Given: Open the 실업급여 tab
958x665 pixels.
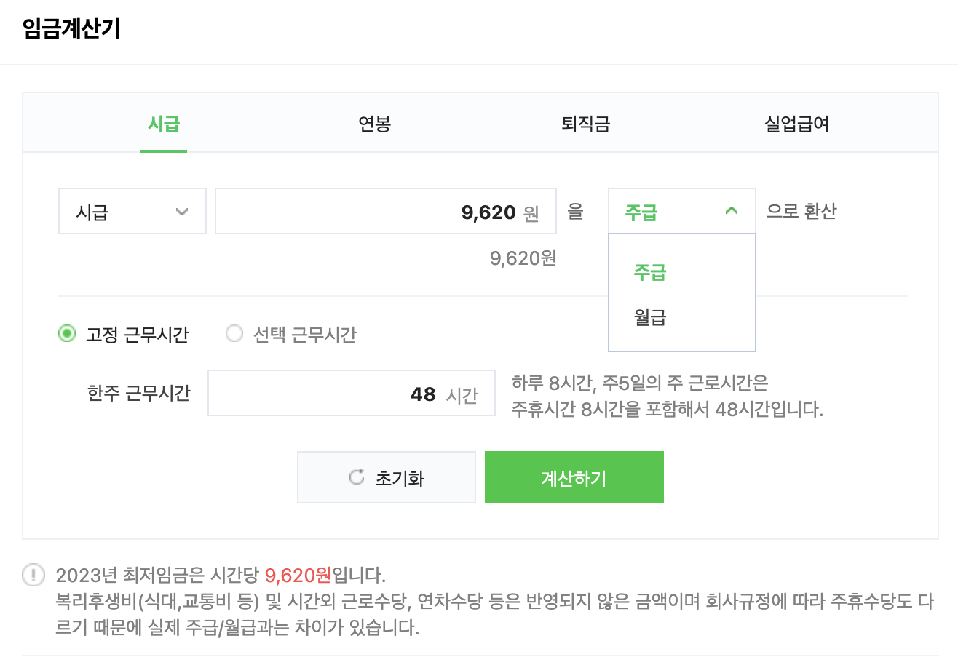Looking at the screenshot, I should (796, 124).
